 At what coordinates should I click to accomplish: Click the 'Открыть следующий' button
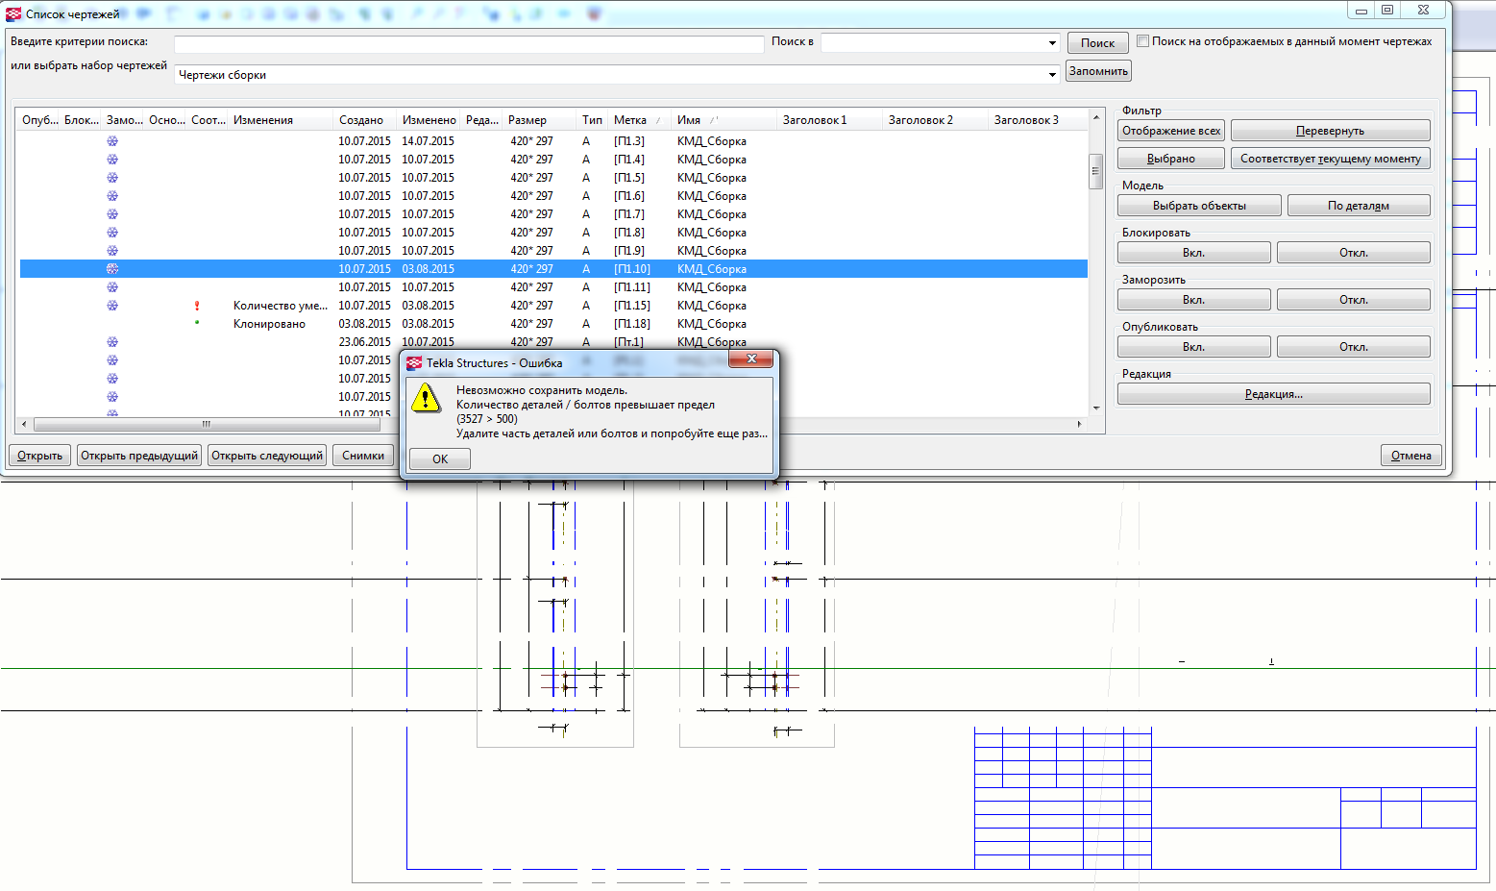coord(267,456)
